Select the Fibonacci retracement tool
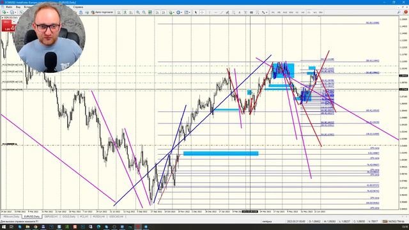This screenshot has width=409, height=230. [x=233, y=12]
